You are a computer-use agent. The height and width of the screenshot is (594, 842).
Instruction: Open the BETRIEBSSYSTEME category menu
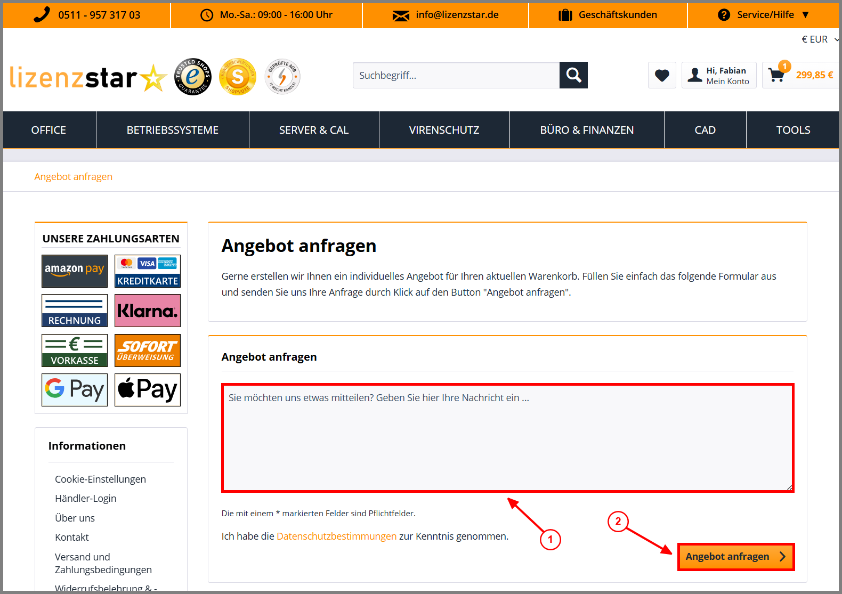point(173,130)
